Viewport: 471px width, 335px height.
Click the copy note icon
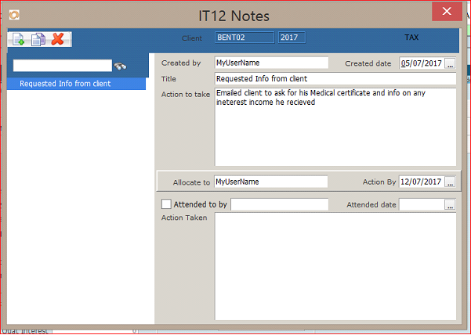[38, 39]
